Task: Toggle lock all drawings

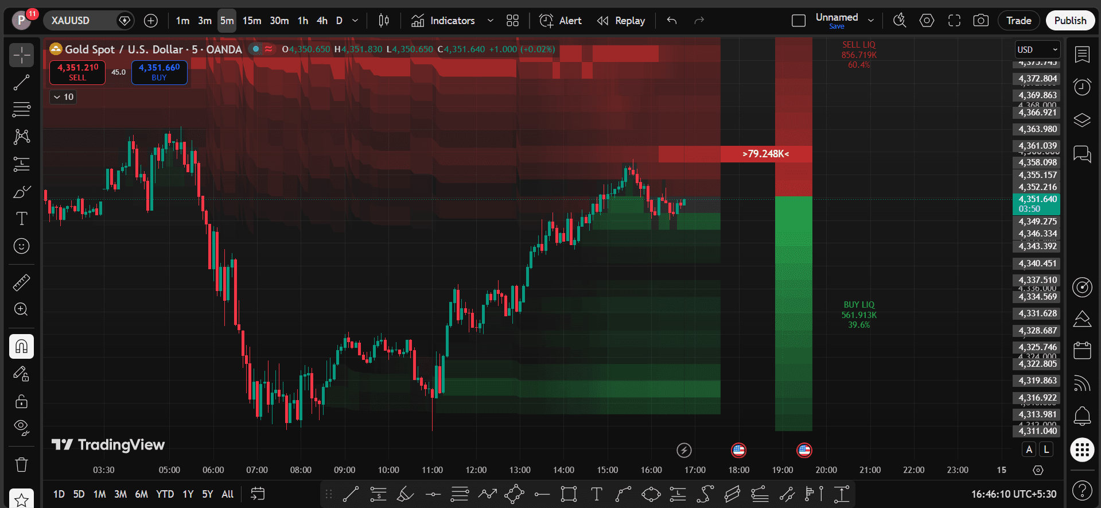Action: [22, 401]
